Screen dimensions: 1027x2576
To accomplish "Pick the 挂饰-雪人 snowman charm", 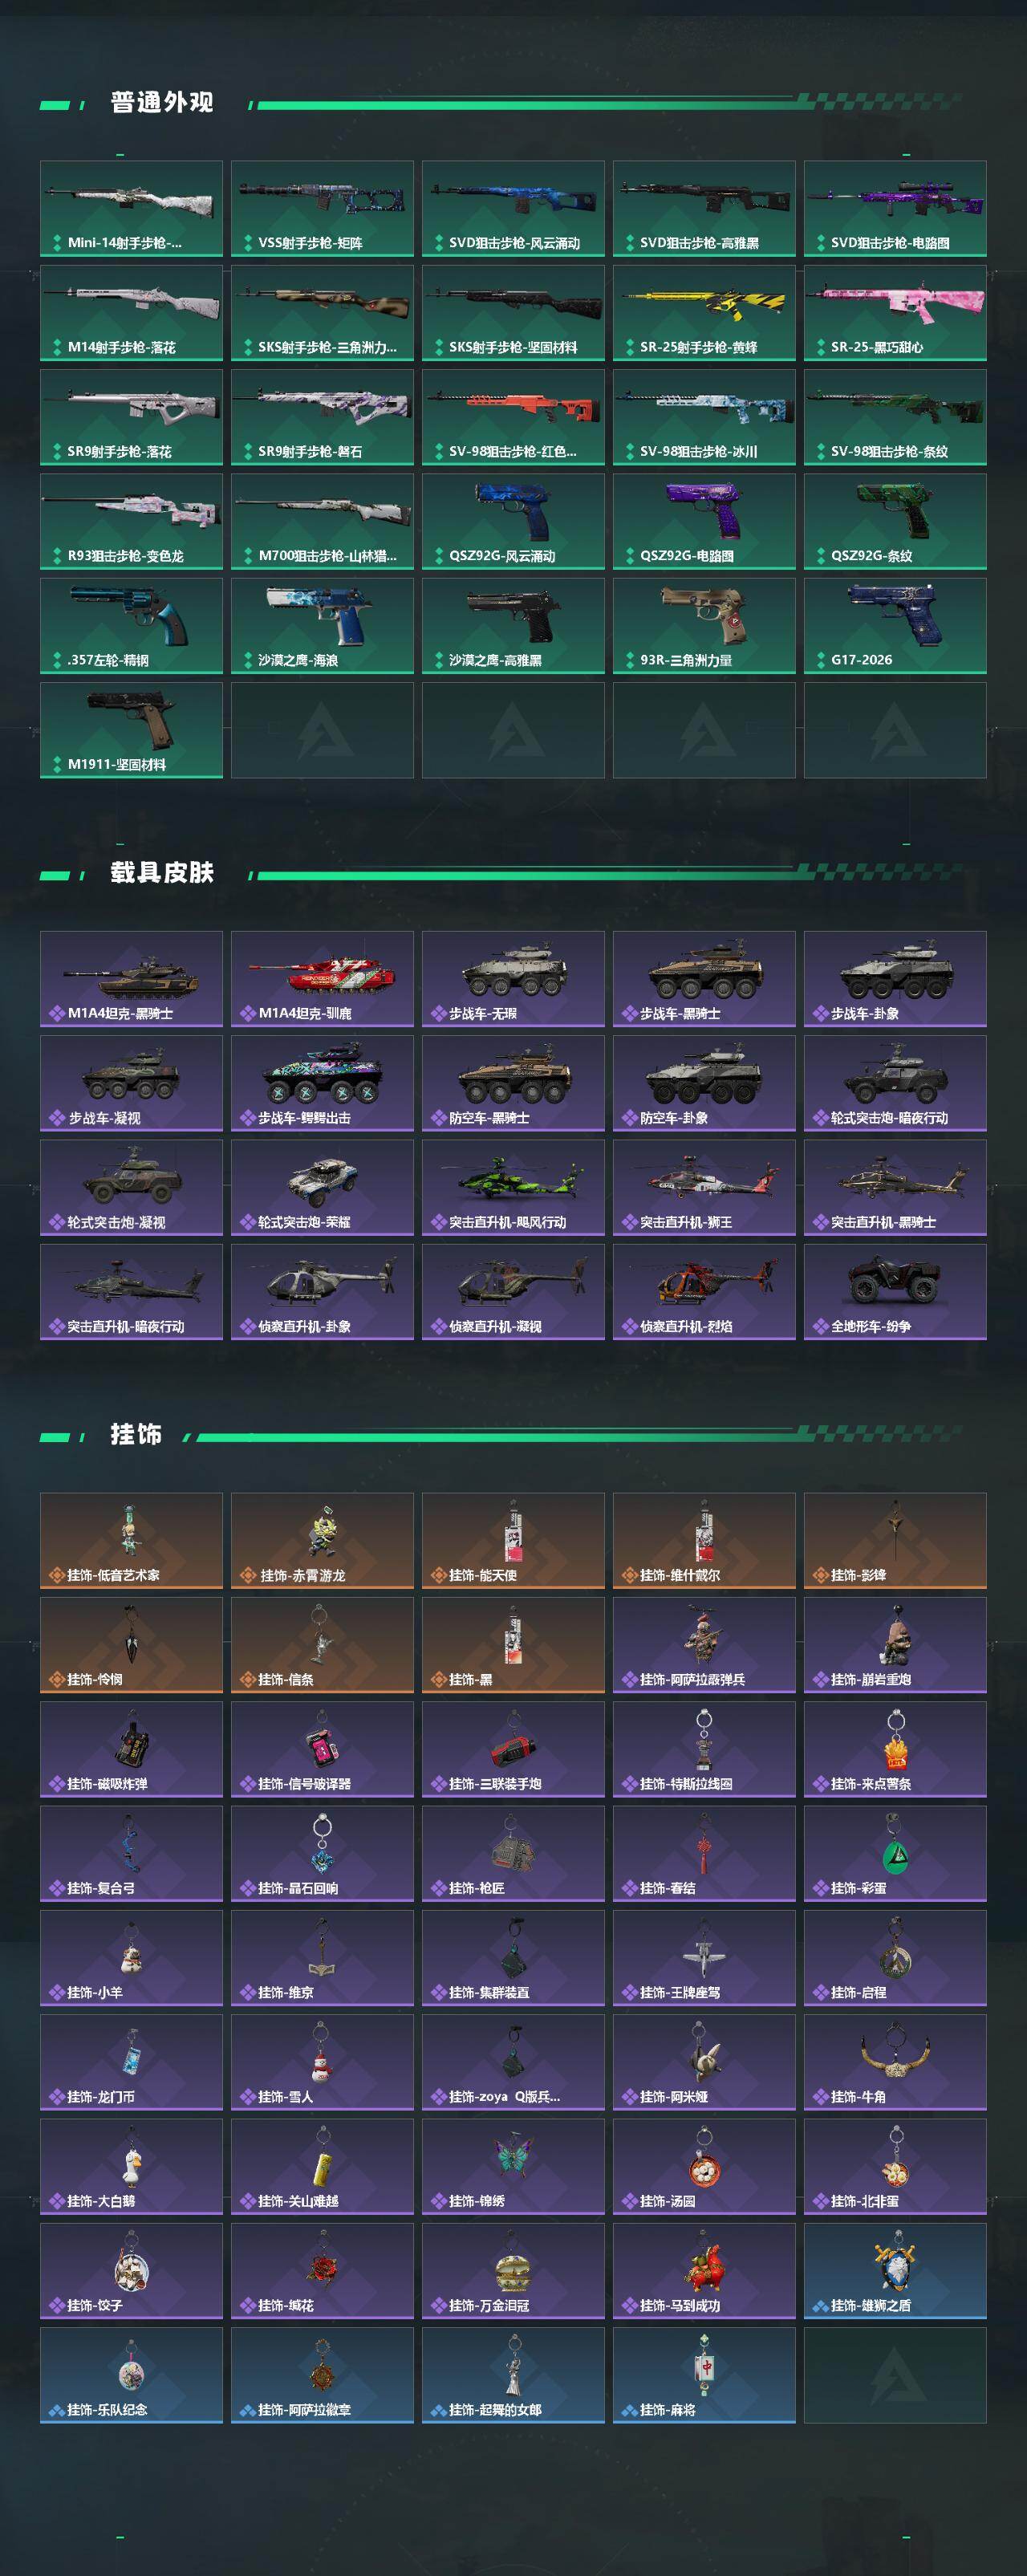I will point(322,2062).
